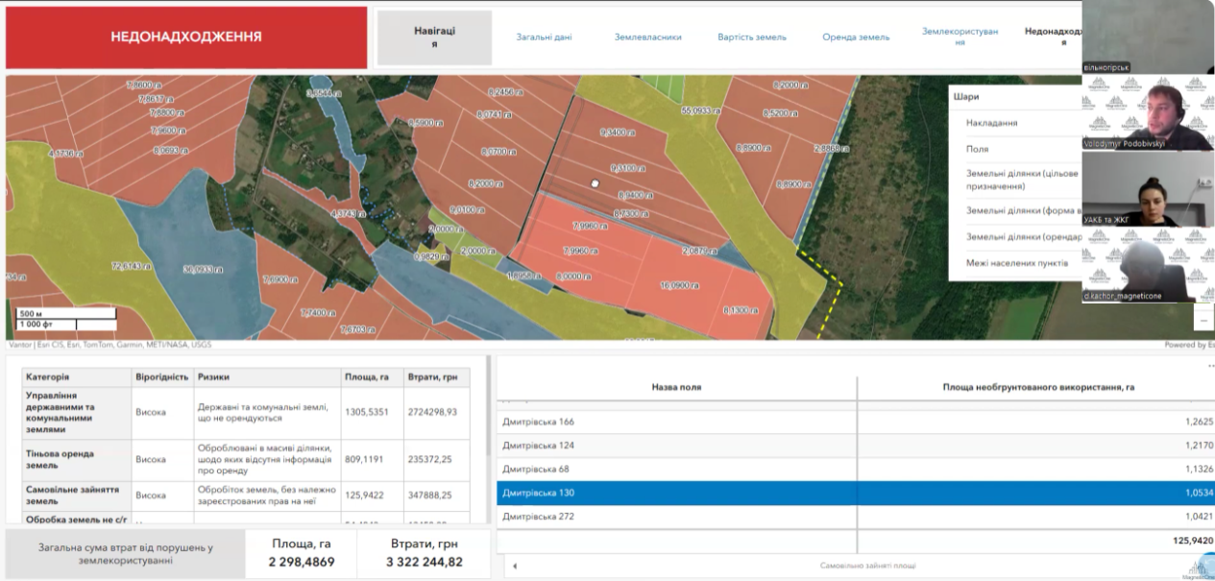
Task: Click Volodymyr Podobivskyi's video thumbnail
Action: pyautogui.click(x=1147, y=112)
